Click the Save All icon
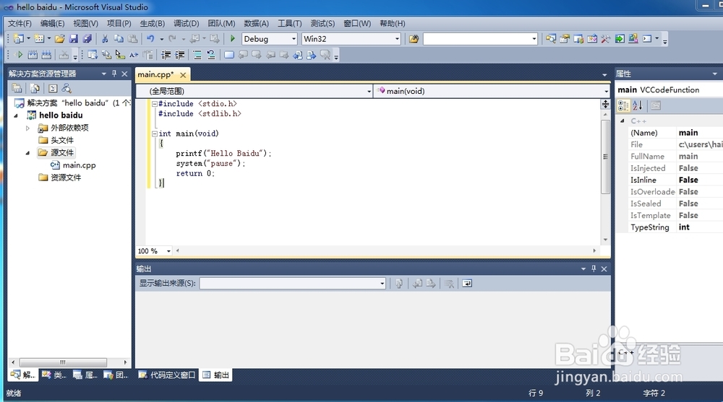The width and height of the screenshot is (723, 402). pos(87,39)
